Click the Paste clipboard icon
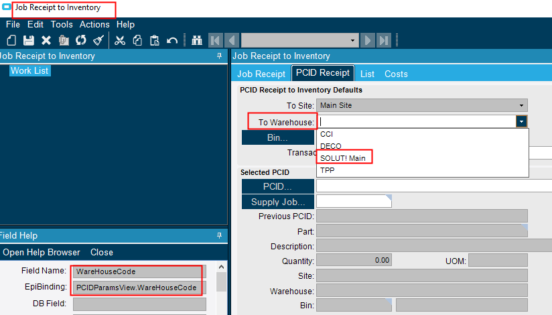This screenshot has height=315, width=552. [x=155, y=40]
